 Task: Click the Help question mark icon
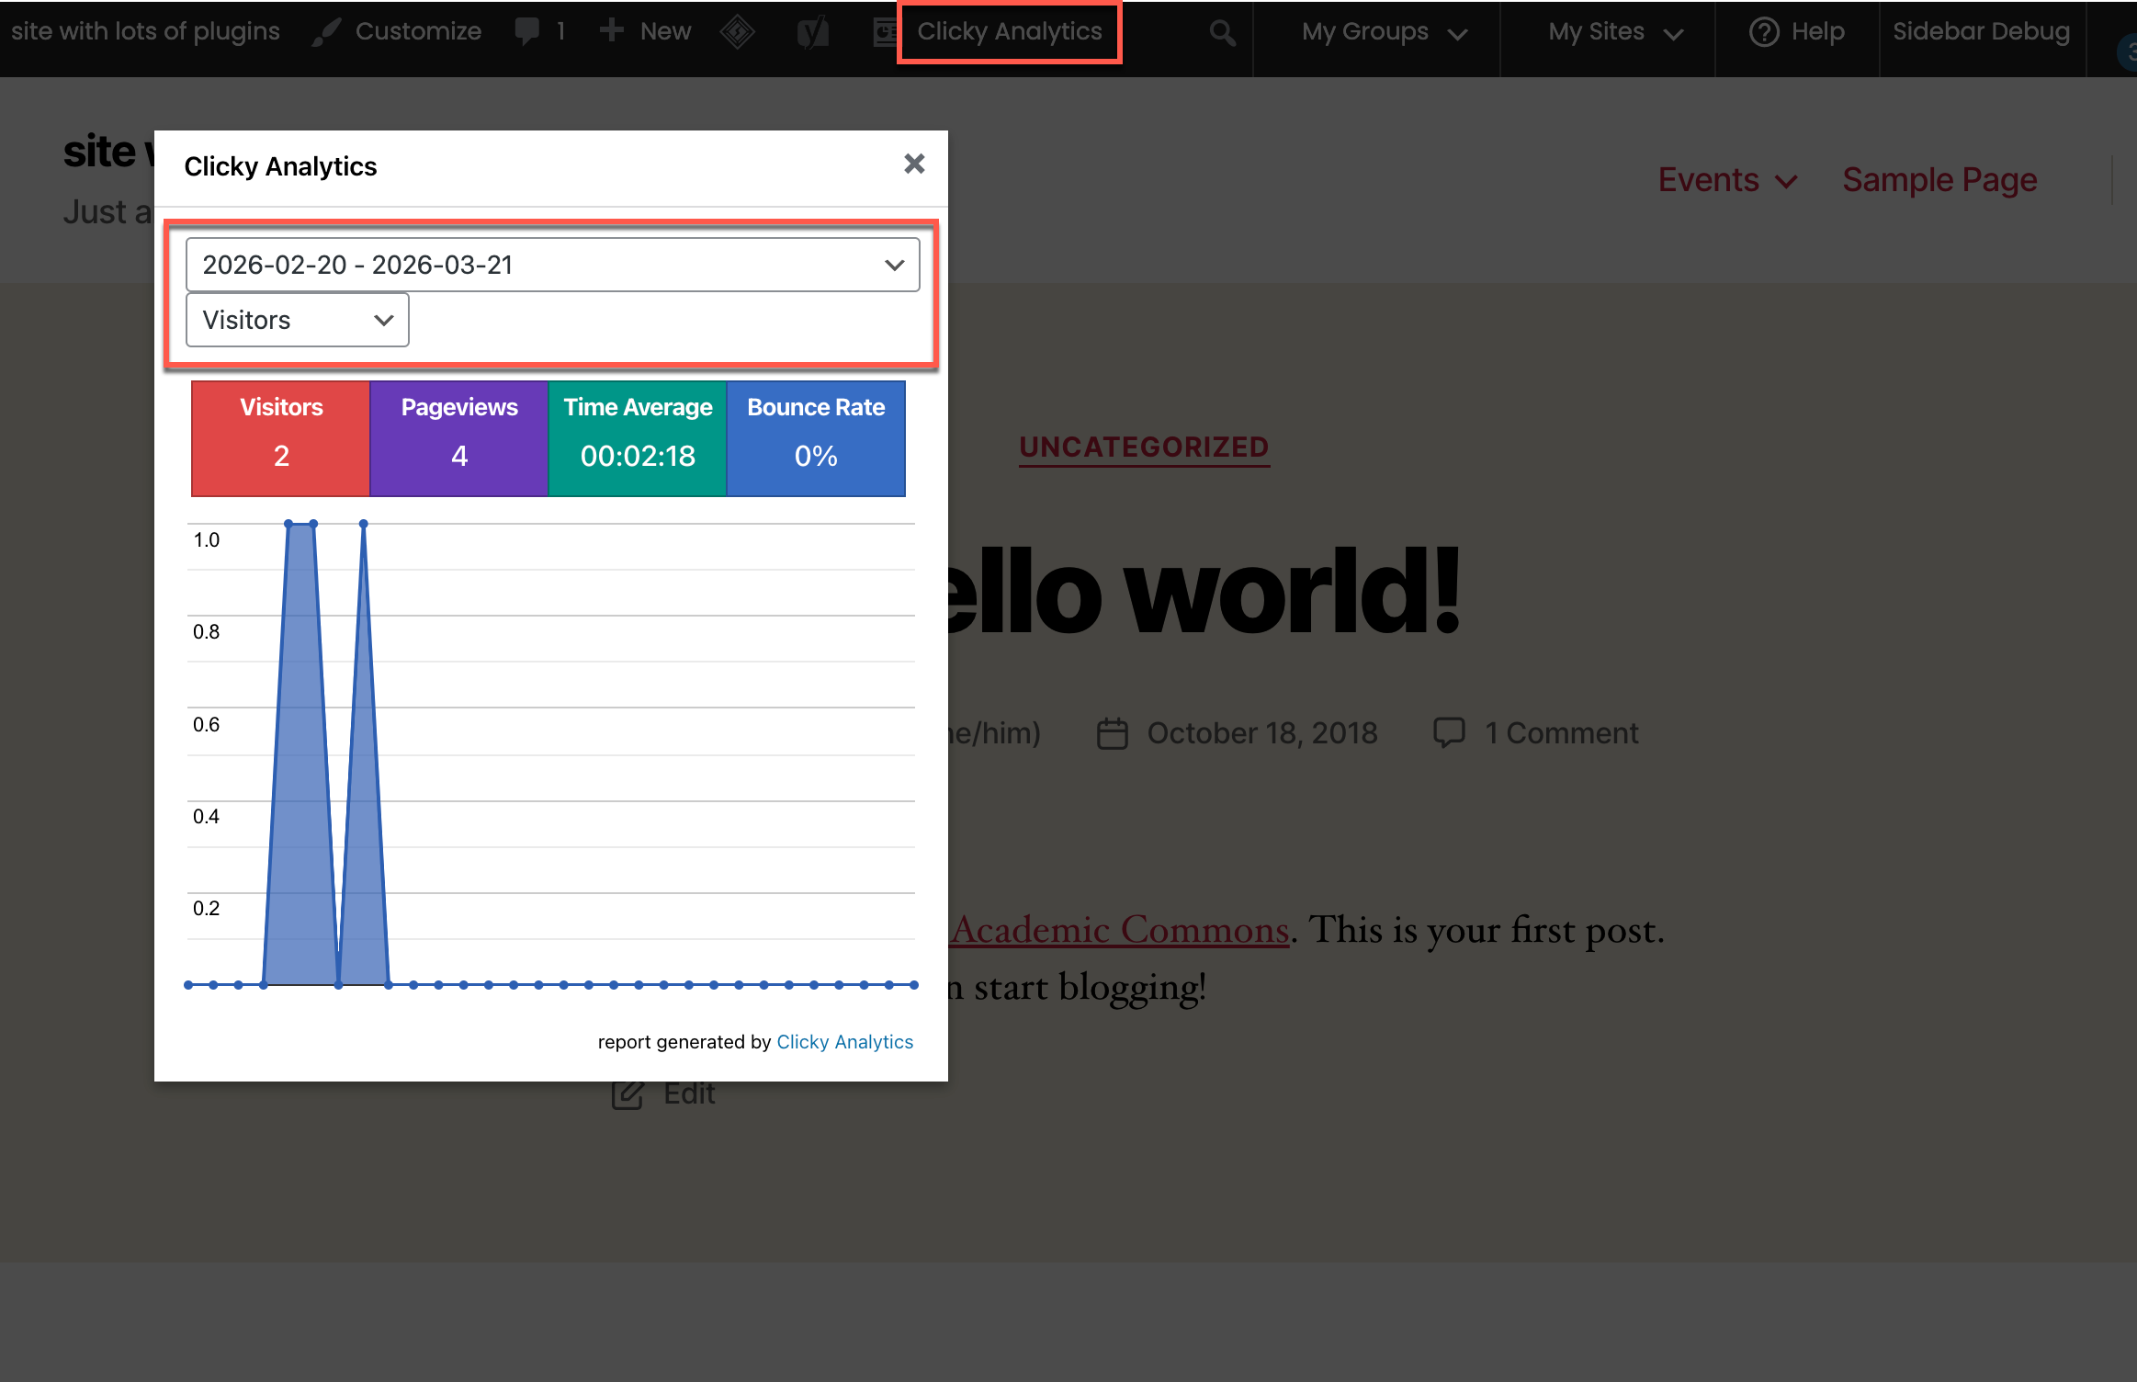[x=1764, y=32]
